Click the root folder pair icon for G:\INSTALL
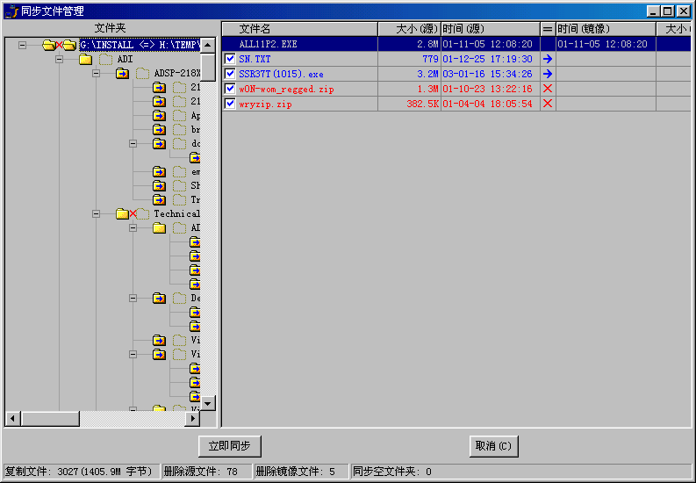 point(59,45)
